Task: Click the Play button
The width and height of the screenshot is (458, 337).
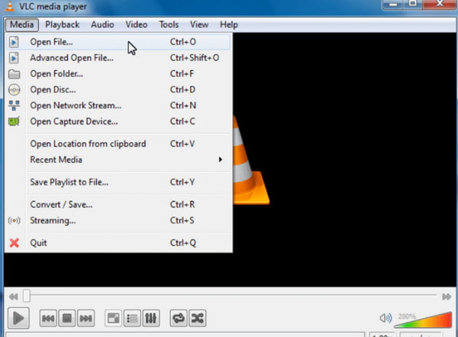Action: (x=18, y=318)
